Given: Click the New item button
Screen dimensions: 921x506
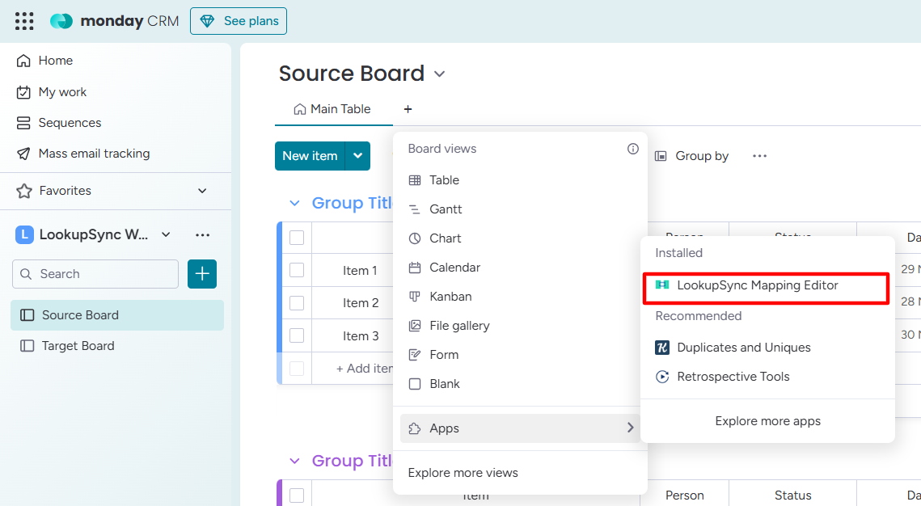Looking at the screenshot, I should (x=310, y=156).
